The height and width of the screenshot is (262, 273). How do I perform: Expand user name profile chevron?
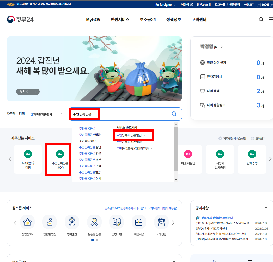pyautogui.click(x=221, y=47)
